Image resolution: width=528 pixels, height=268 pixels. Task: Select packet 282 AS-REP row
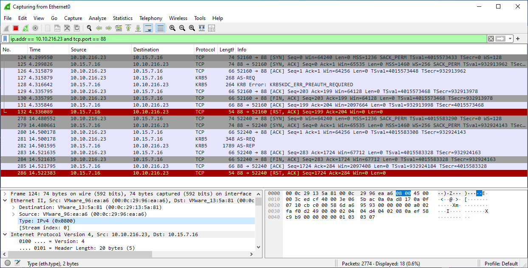point(264,146)
